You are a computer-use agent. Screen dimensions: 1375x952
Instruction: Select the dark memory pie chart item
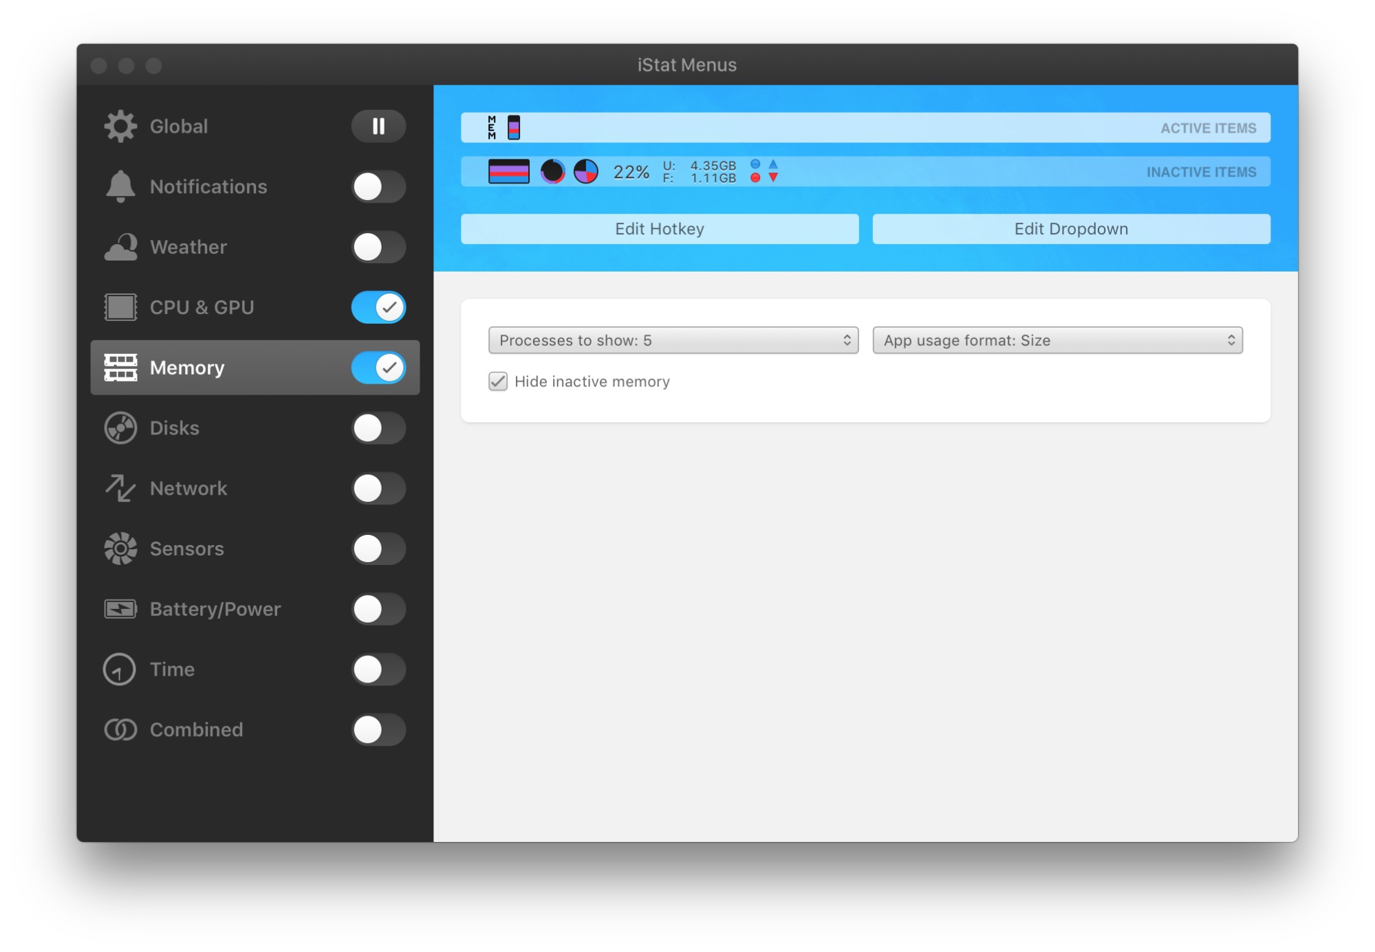click(x=552, y=171)
